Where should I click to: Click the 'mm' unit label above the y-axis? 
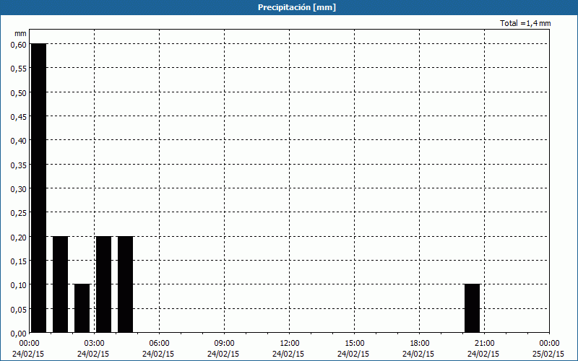21,33
